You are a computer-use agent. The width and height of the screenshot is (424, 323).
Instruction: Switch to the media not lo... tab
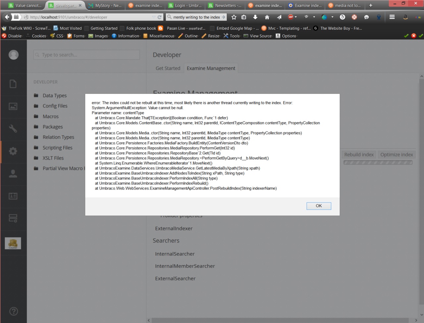(x=345, y=5)
